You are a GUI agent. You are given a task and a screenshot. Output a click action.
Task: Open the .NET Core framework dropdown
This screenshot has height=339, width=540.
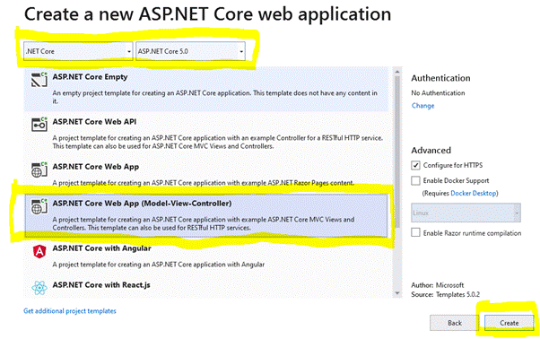point(78,51)
